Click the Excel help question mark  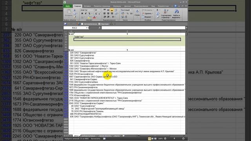175,6
